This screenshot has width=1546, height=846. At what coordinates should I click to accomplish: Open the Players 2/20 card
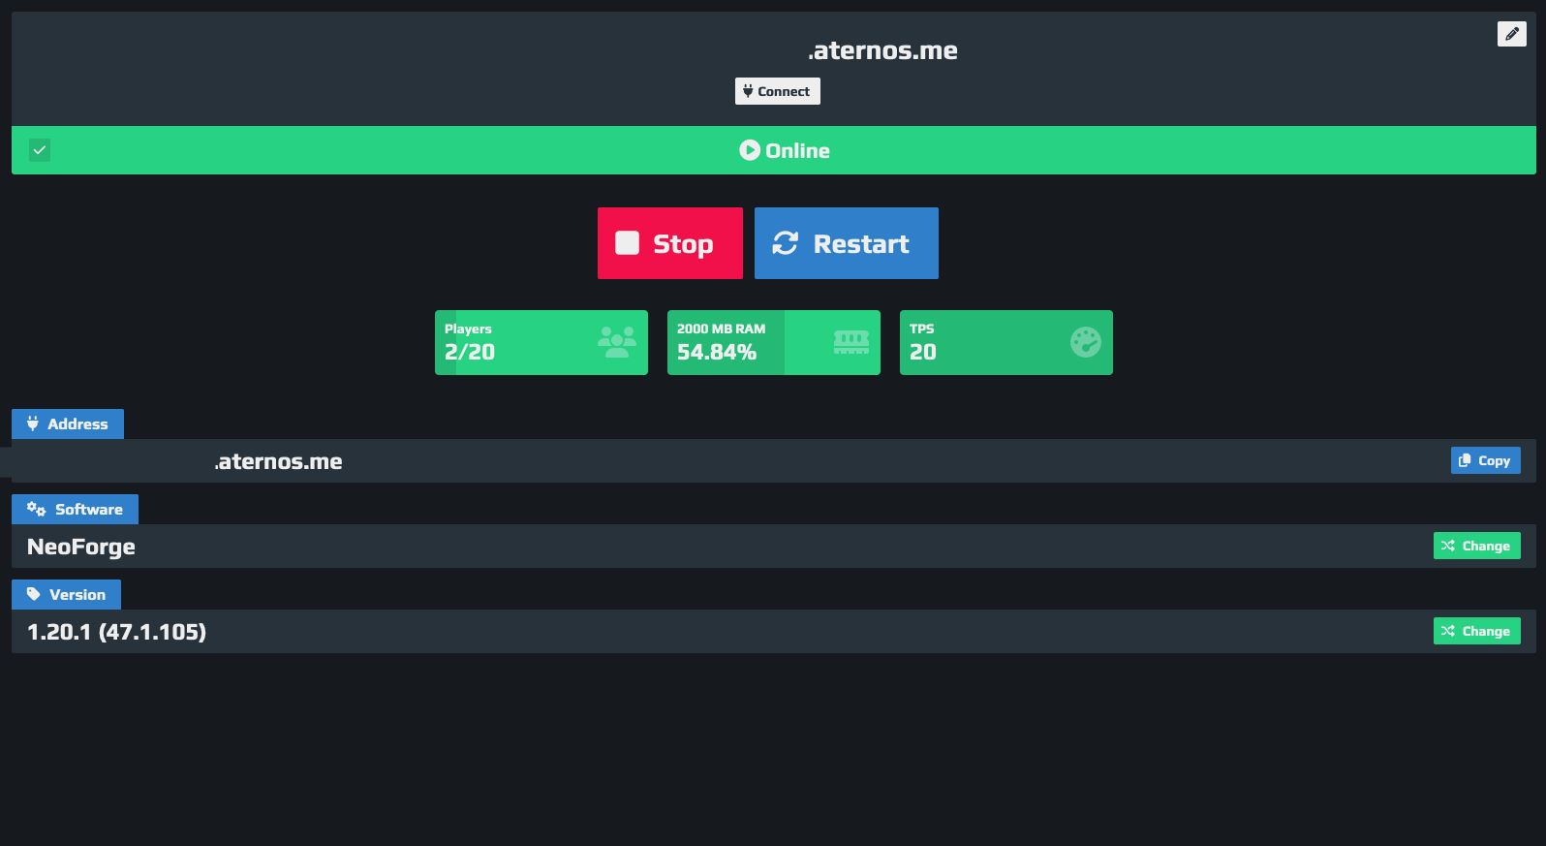[541, 342]
